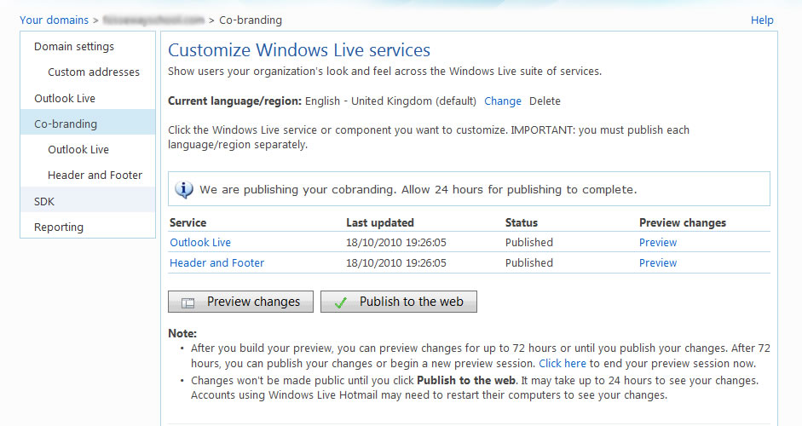802x426 pixels.
Task: Select Domain settings in the sidebar
Action: 74,47
